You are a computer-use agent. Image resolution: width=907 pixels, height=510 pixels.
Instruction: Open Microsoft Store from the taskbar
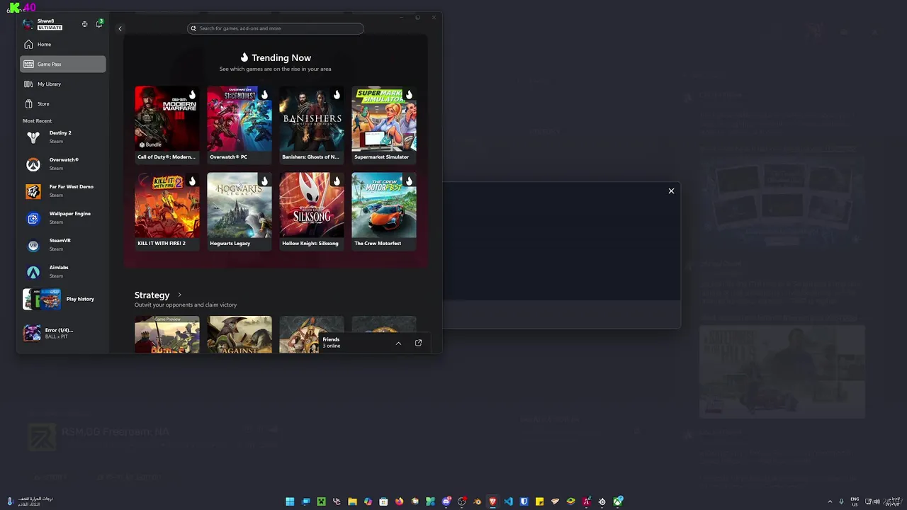pyautogui.click(x=383, y=501)
